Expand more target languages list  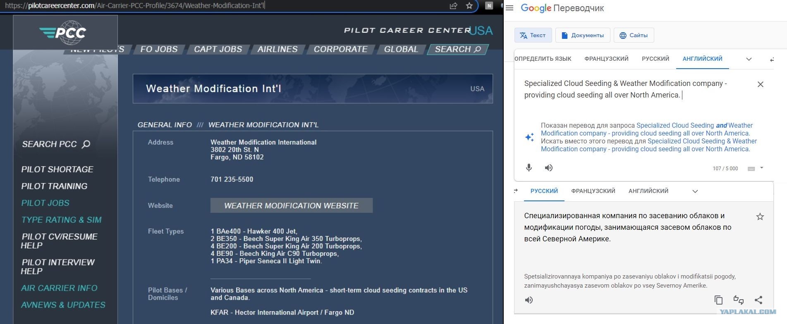coord(695,191)
